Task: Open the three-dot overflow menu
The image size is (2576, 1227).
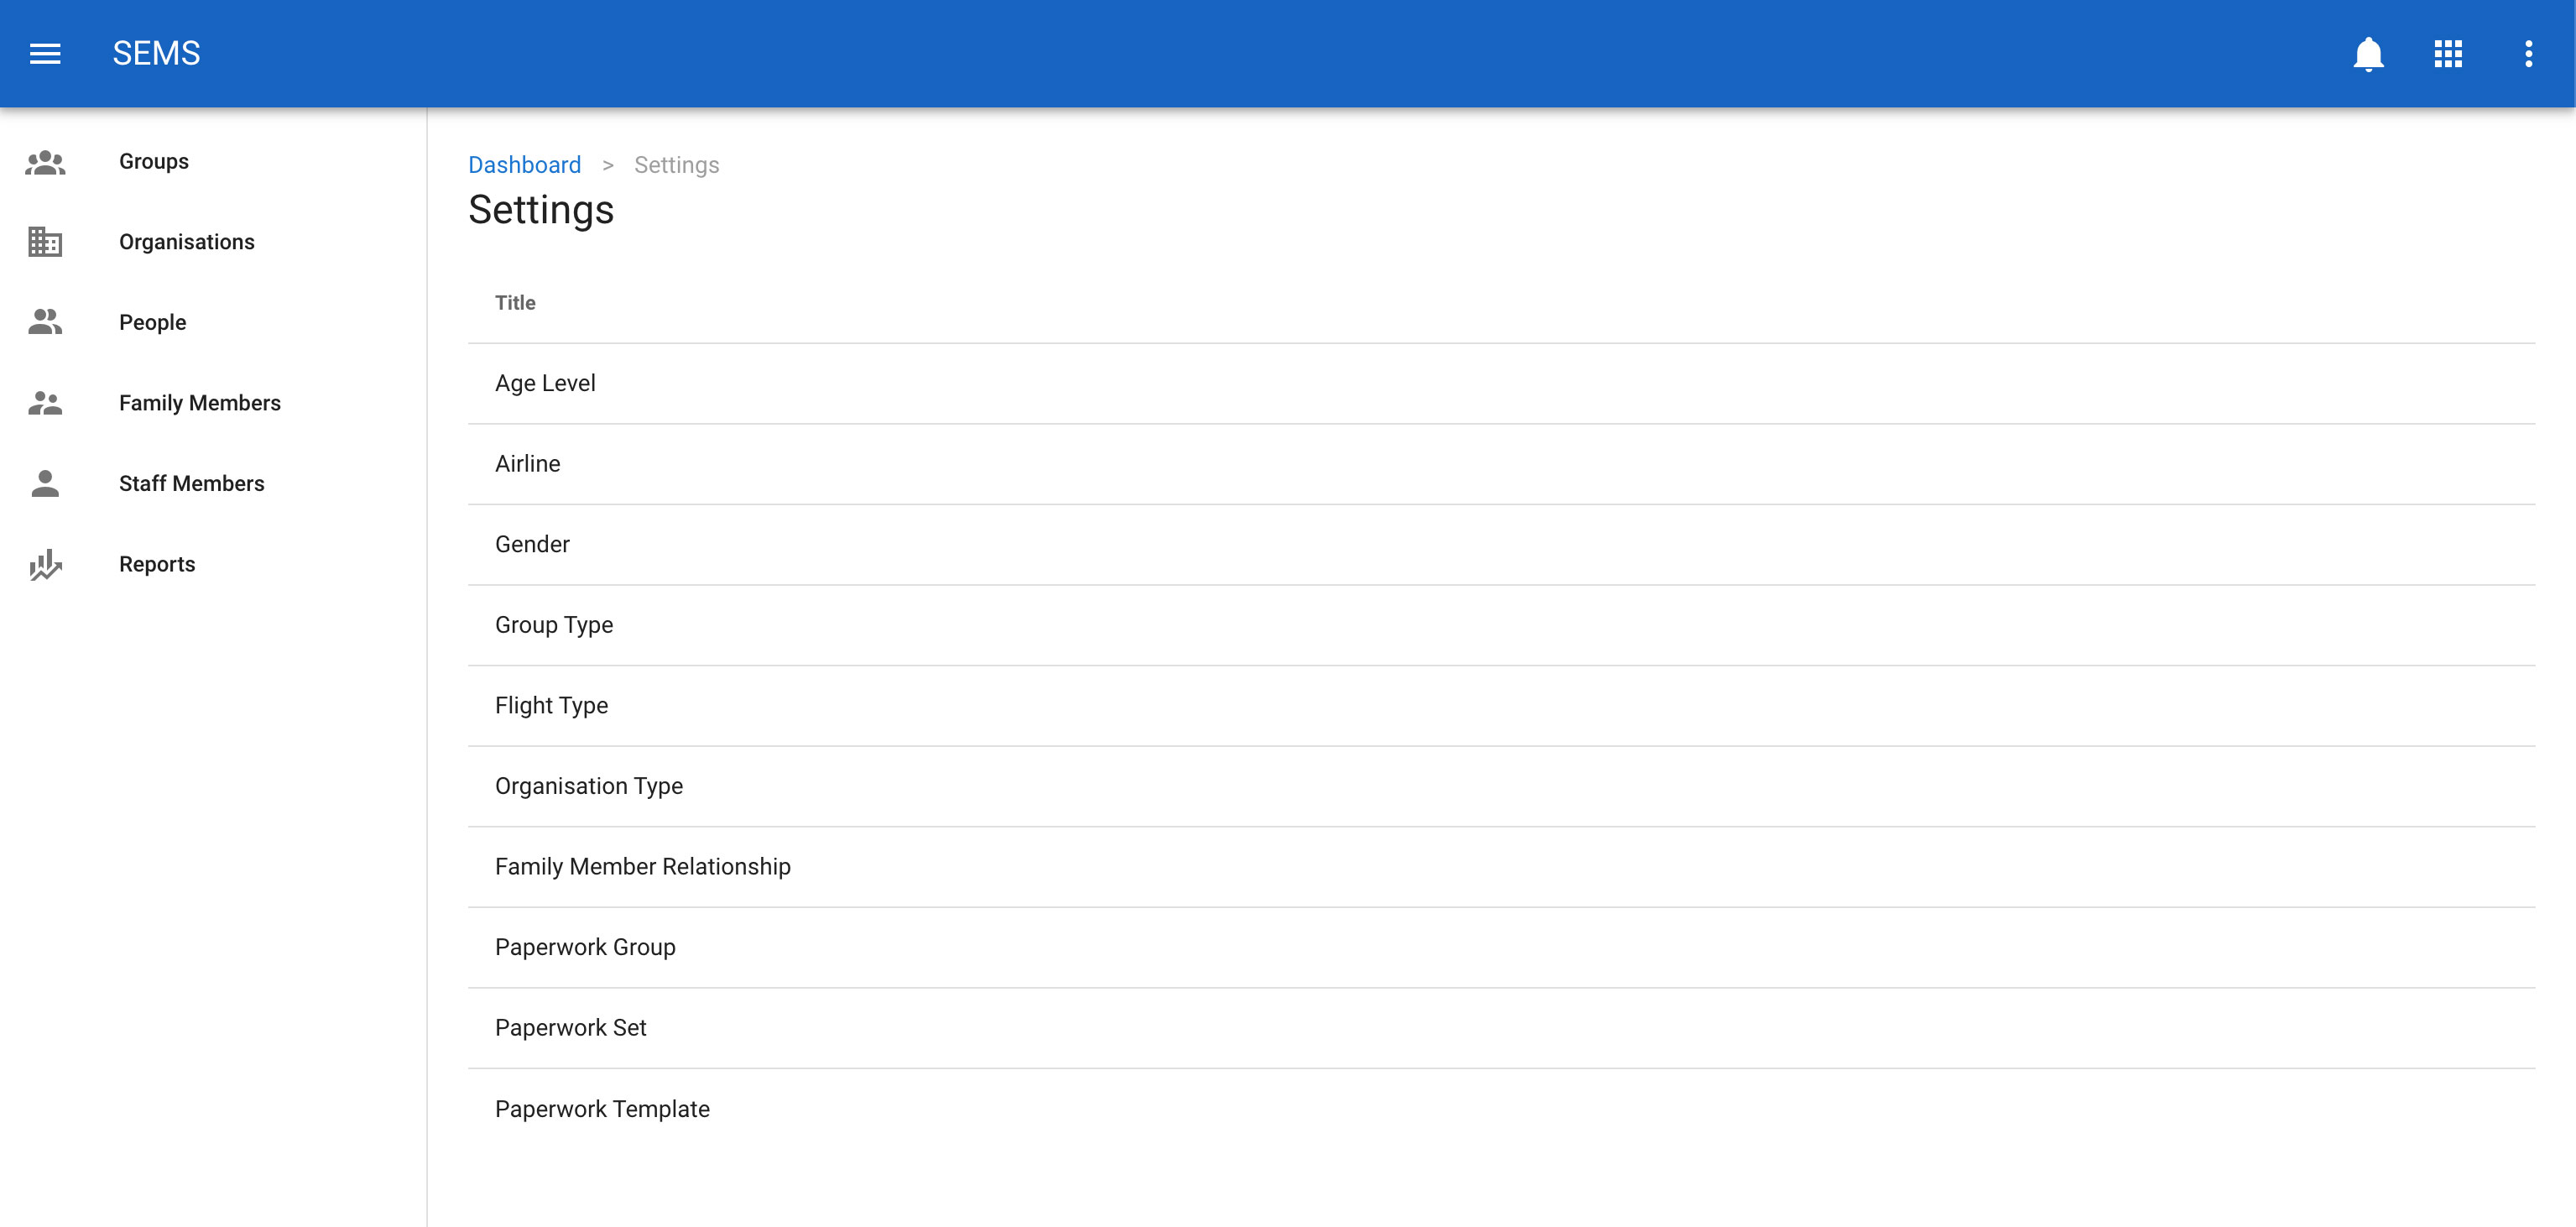Action: [2528, 54]
